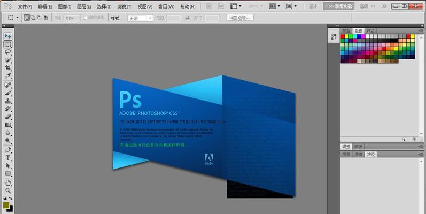The image size is (426, 214).
Task: Open the 视图(V) menu
Action: tap(145, 6)
